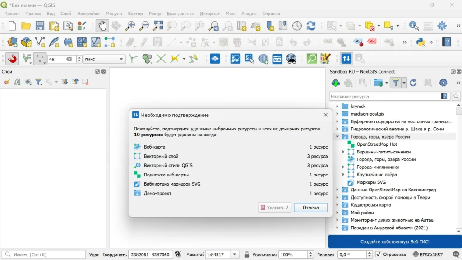Expand the Города-миллионики layer

point(343,167)
